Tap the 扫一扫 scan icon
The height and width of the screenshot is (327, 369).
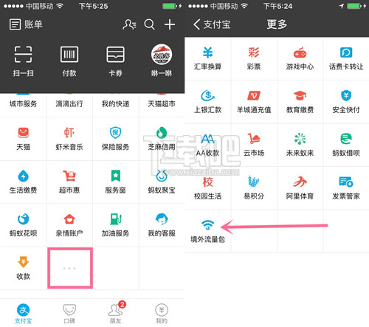pos(23,55)
